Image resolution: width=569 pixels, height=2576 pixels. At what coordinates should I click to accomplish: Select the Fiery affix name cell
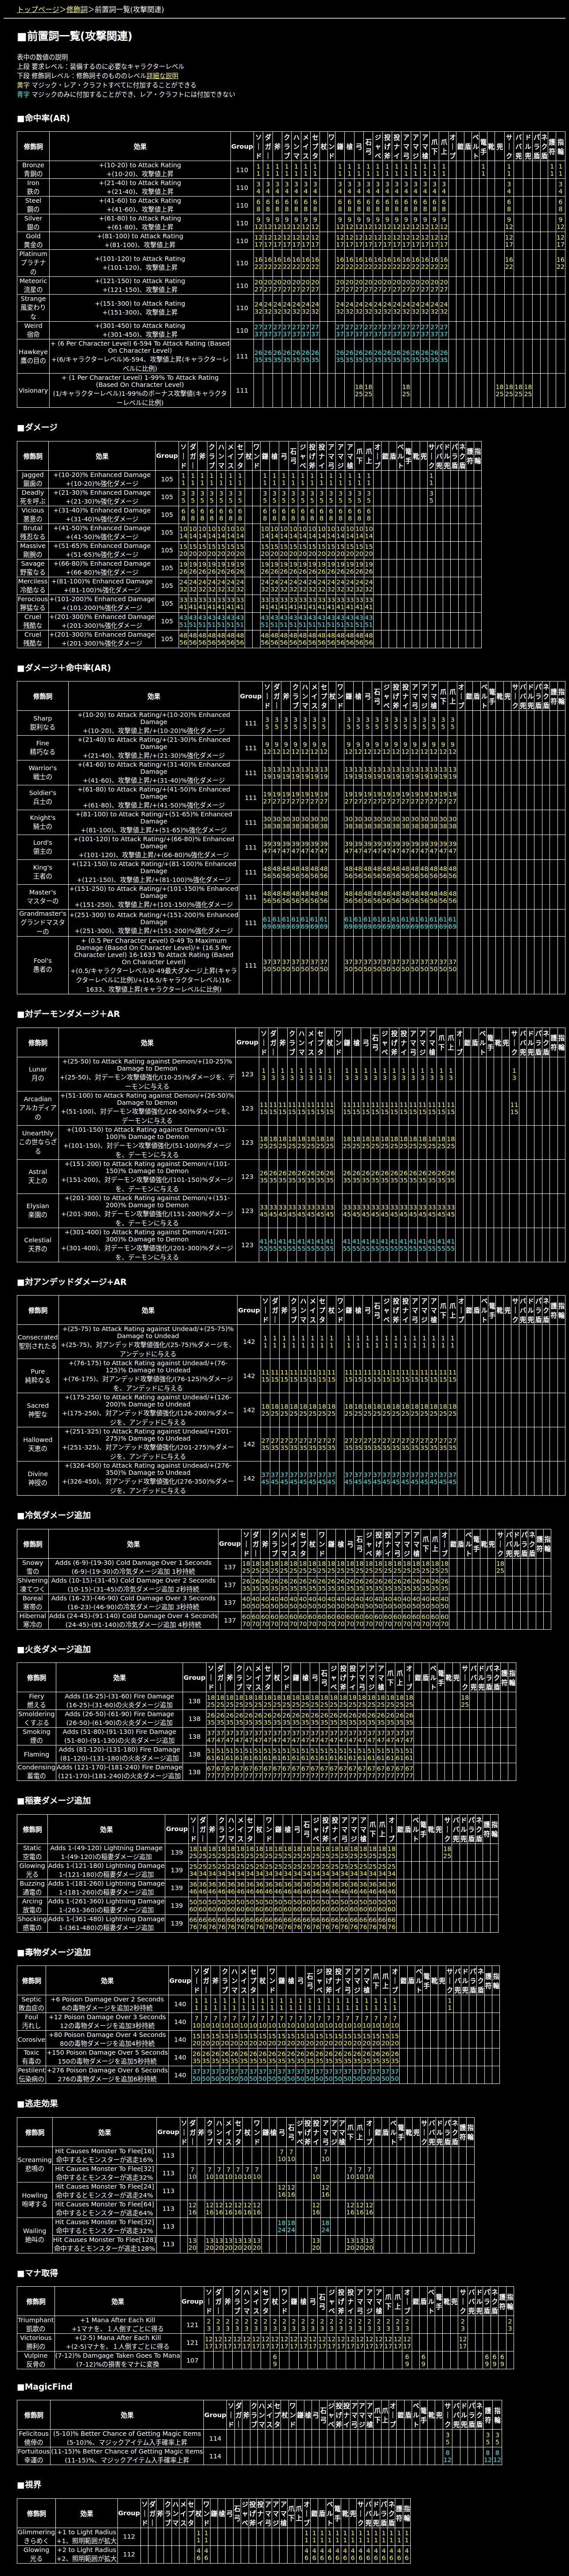pos(37,1700)
